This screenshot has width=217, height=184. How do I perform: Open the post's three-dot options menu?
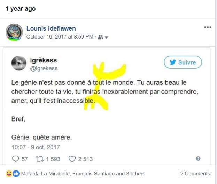coord(208,27)
